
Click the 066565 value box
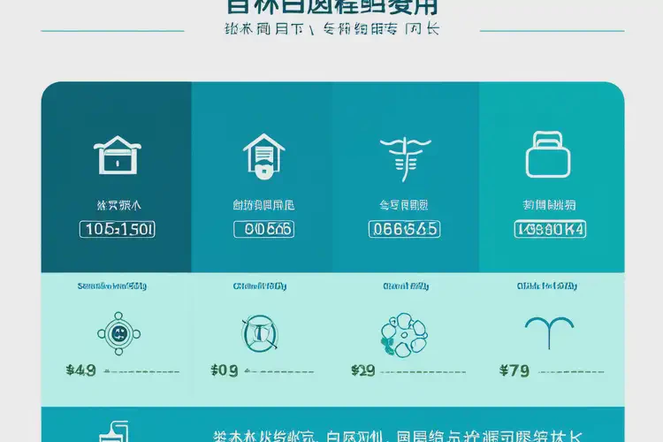click(403, 230)
